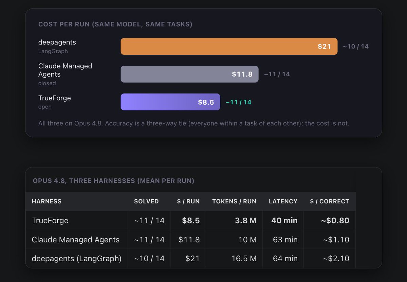Screen dimensions: 407x282
Task: Click the 'deepagents' label in the chart
Action: 57,42
